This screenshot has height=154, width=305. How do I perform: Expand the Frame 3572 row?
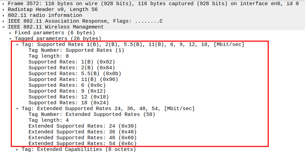pos(3,3)
